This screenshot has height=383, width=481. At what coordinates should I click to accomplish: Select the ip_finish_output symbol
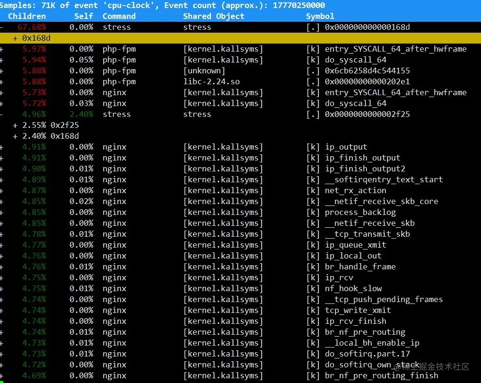[x=363, y=158]
